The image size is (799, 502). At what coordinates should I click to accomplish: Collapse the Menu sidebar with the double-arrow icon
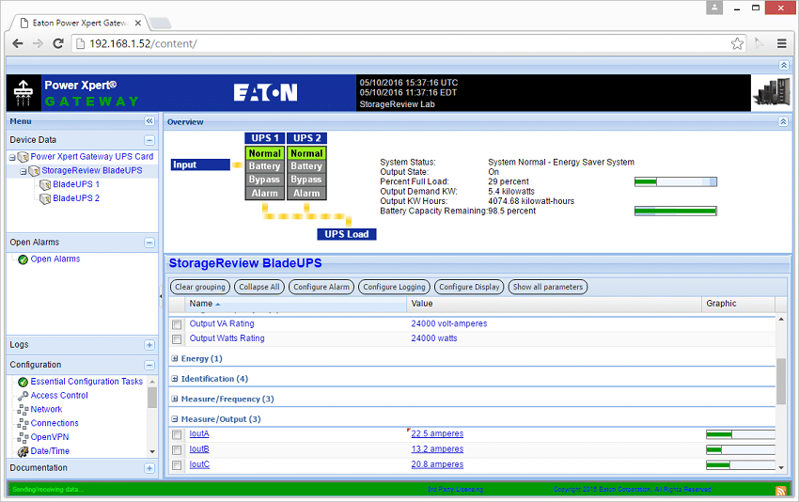(x=149, y=120)
